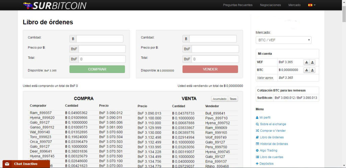
Task: Click the BTC deposit (download) icon
Action: click(x=306, y=70)
